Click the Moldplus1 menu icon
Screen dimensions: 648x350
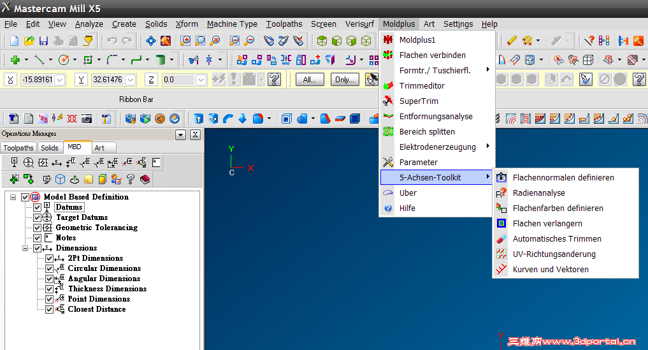pos(388,40)
